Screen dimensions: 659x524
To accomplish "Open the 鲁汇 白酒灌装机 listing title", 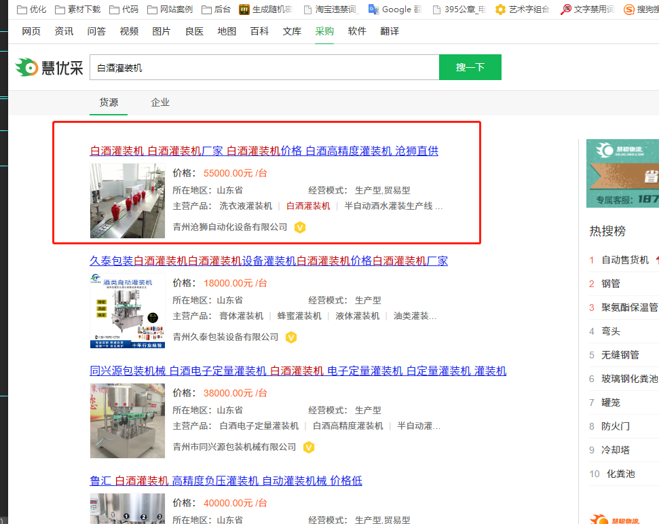I will (x=226, y=481).
